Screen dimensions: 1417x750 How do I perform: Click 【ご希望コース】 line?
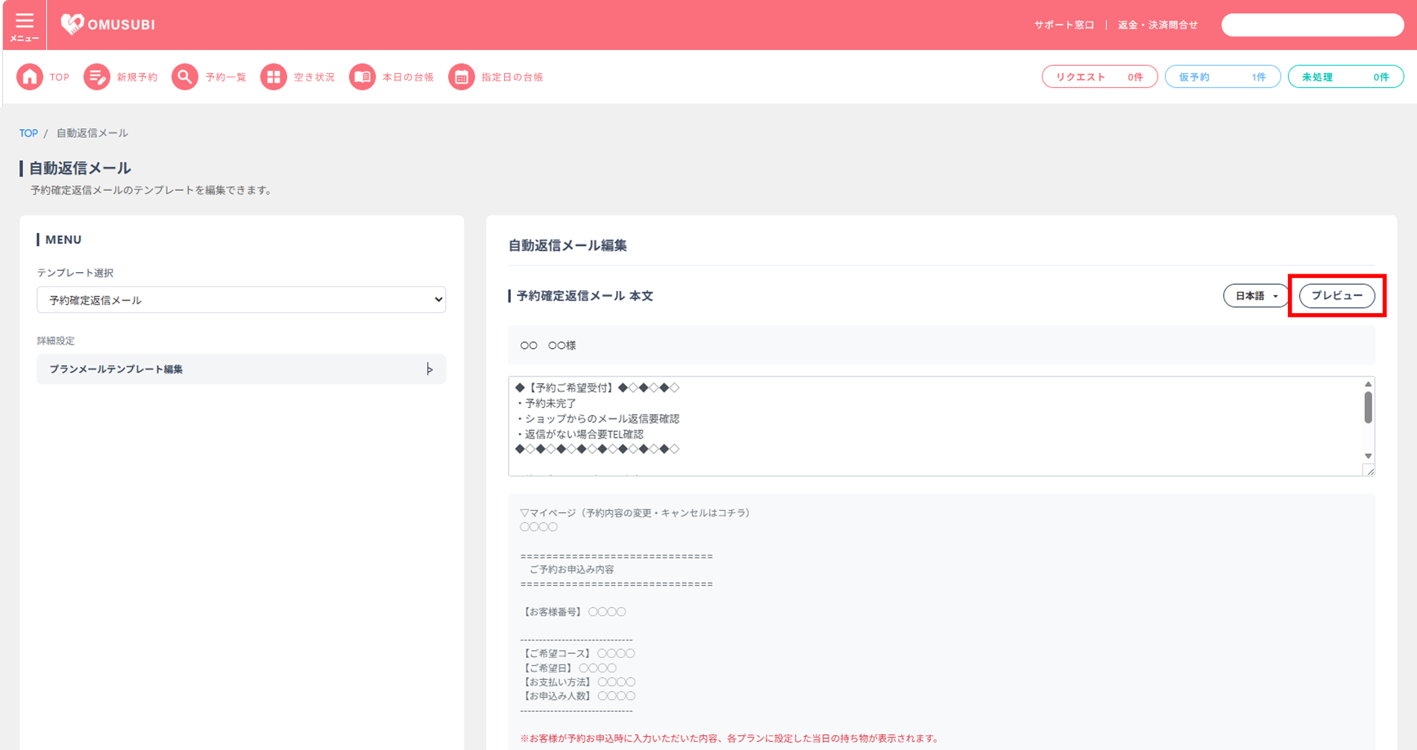(x=577, y=654)
